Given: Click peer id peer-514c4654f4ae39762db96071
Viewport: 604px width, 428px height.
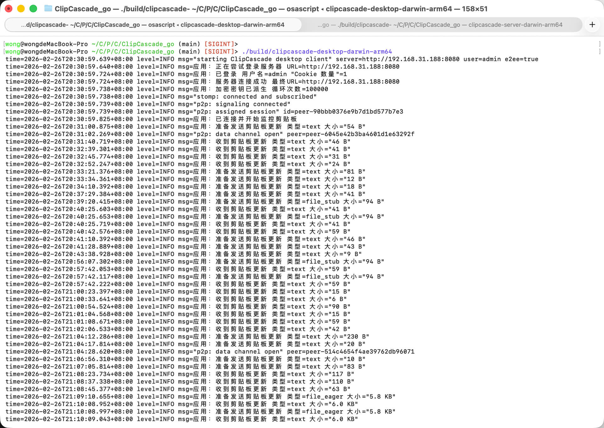Looking at the screenshot, I should (360, 352).
